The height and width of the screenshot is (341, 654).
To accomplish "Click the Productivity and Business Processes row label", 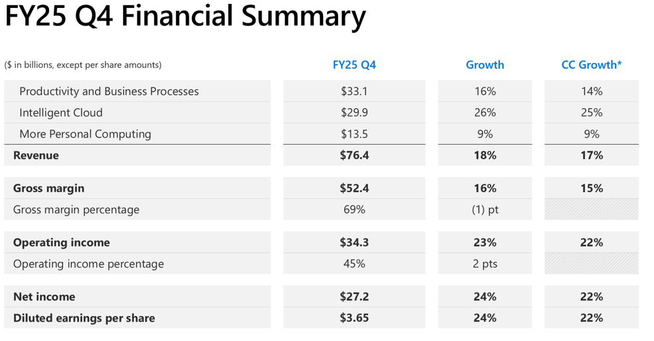I will 109,91.
